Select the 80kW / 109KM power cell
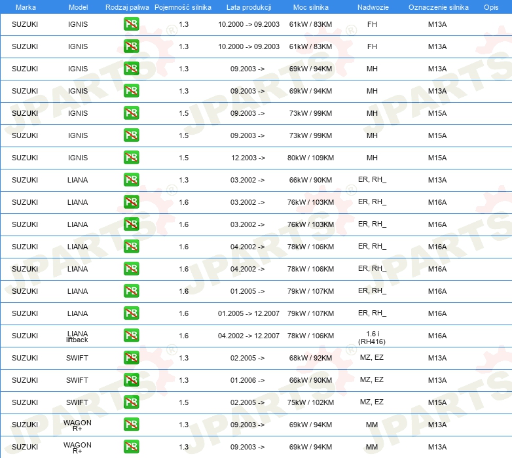Screen dimensions: 512x458 (310, 158)
